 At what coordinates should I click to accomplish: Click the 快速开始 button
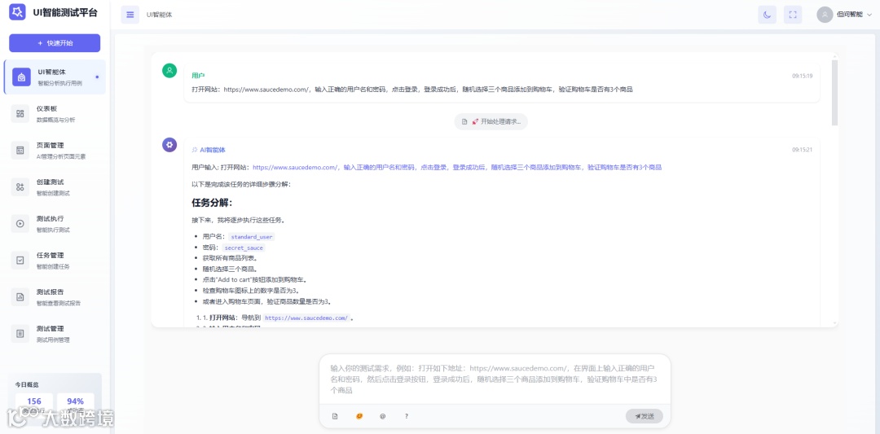click(55, 43)
